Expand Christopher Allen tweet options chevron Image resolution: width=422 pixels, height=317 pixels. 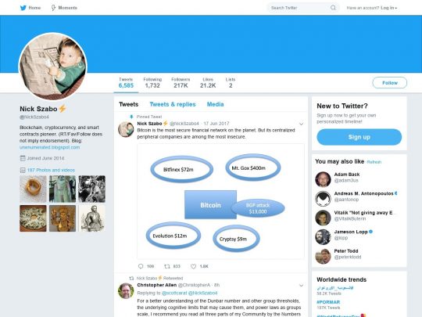coord(301,285)
